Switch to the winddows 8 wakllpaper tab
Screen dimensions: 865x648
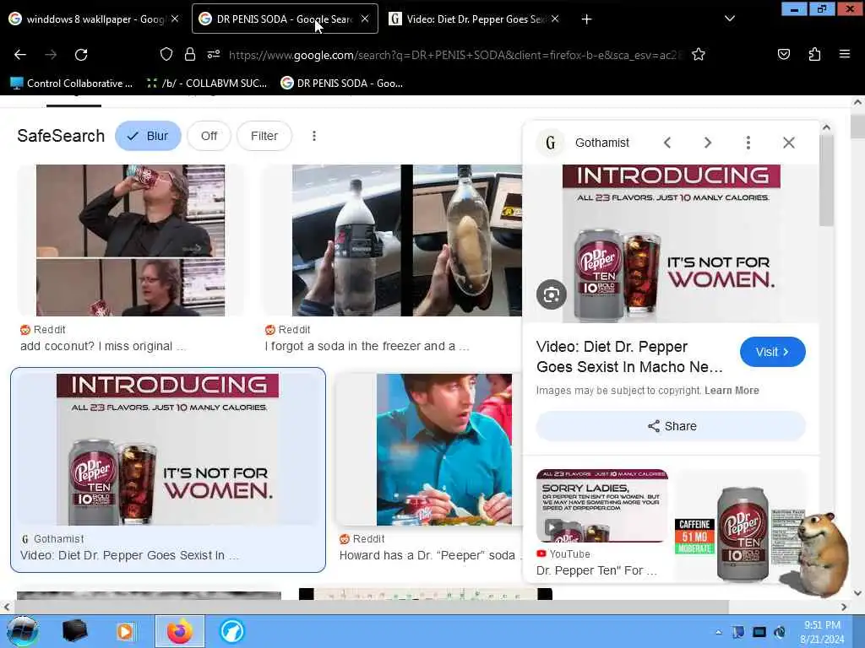click(x=94, y=19)
